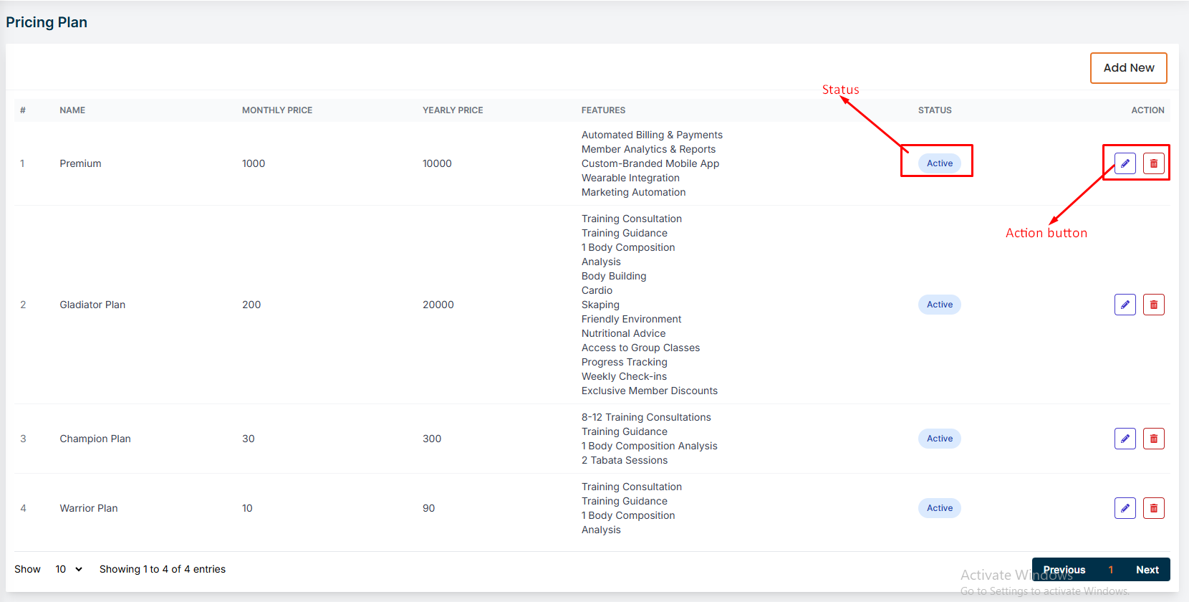Screen dimensions: 1189x602
Task: Sort by Yearly Price column header
Action: [x=453, y=110]
